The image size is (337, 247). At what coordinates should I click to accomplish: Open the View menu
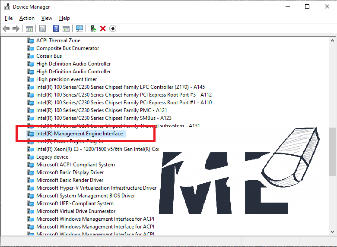pyautogui.click(x=47, y=18)
